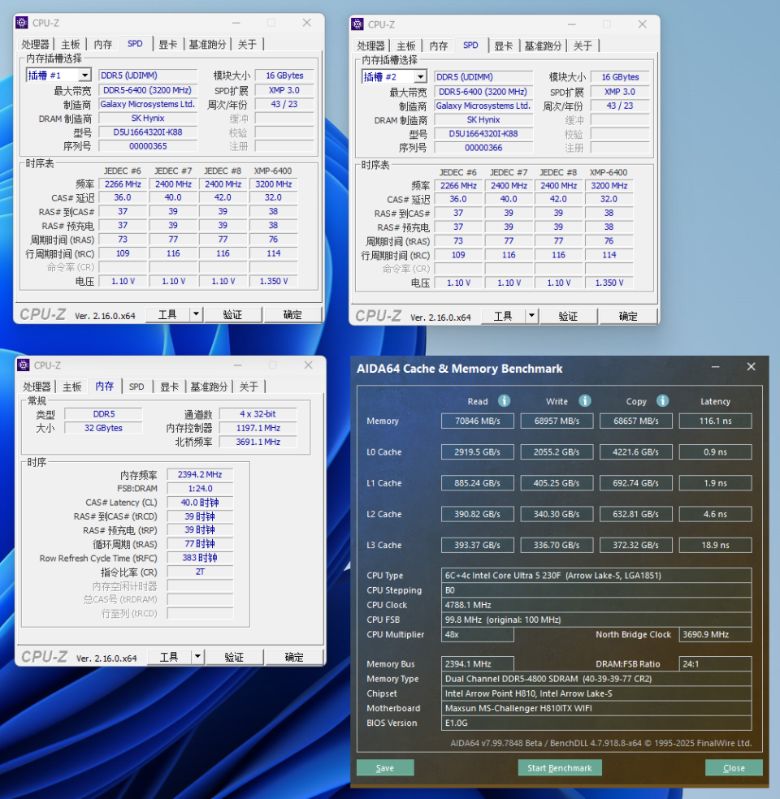This screenshot has width=780, height=799.
Task: Open 内存 tab in slot #2 window
Action: [439, 45]
